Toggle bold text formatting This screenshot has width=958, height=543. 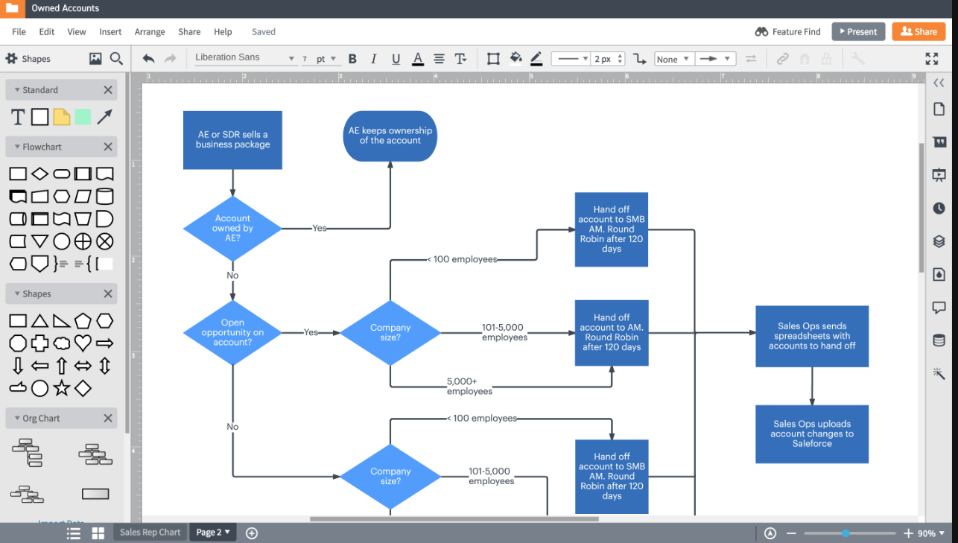click(352, 59)
